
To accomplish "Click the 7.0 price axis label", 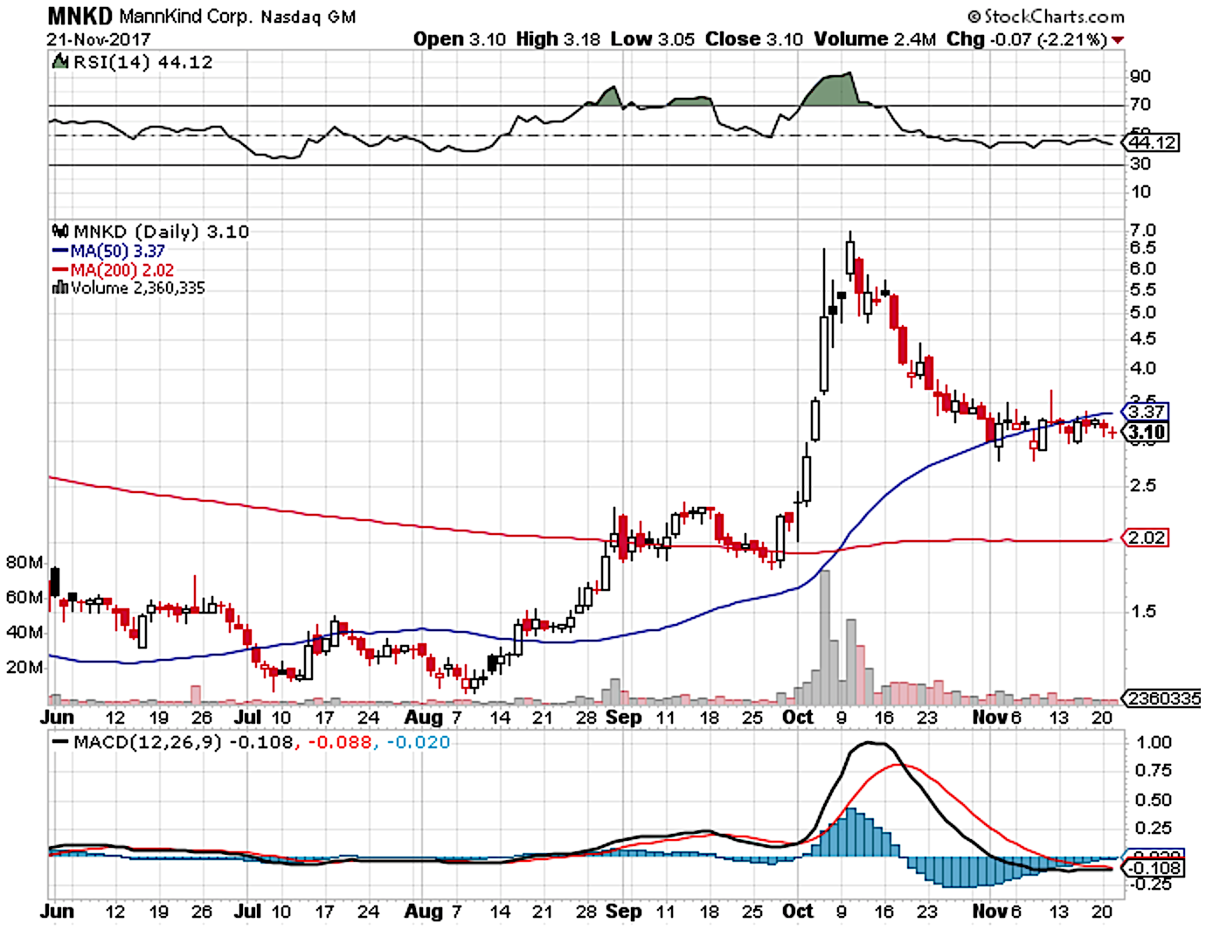I will (1143, 231).
